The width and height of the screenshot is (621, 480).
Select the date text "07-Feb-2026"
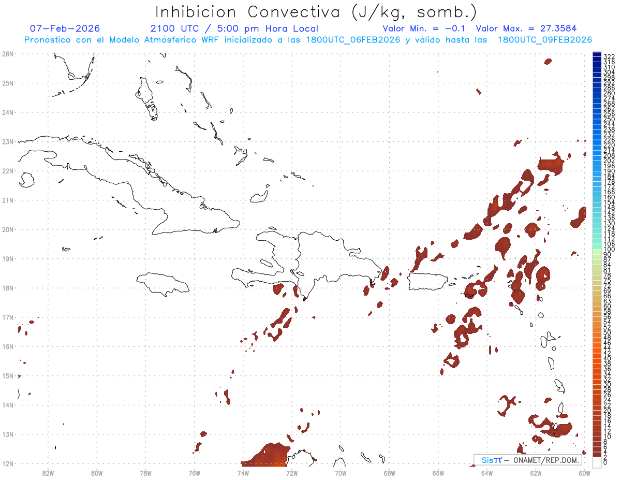(65, 28)
